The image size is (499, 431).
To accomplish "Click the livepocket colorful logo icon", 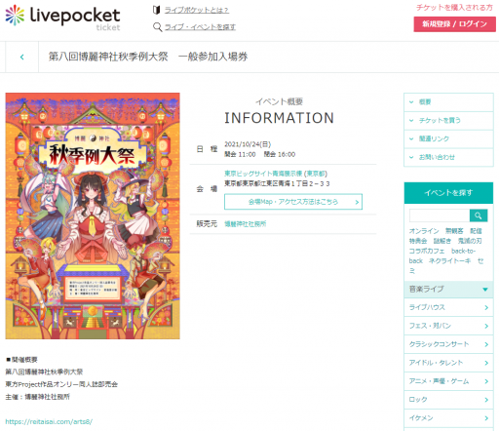I will tap(15, 16).
